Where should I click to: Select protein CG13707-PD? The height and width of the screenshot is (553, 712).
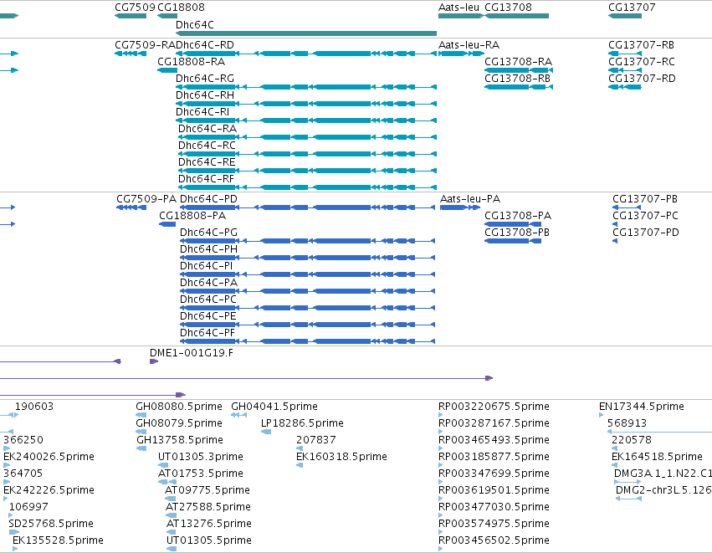click(615, 241)
